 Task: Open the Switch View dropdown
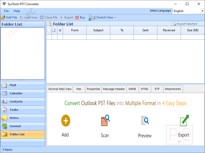(x=104, y=17)
